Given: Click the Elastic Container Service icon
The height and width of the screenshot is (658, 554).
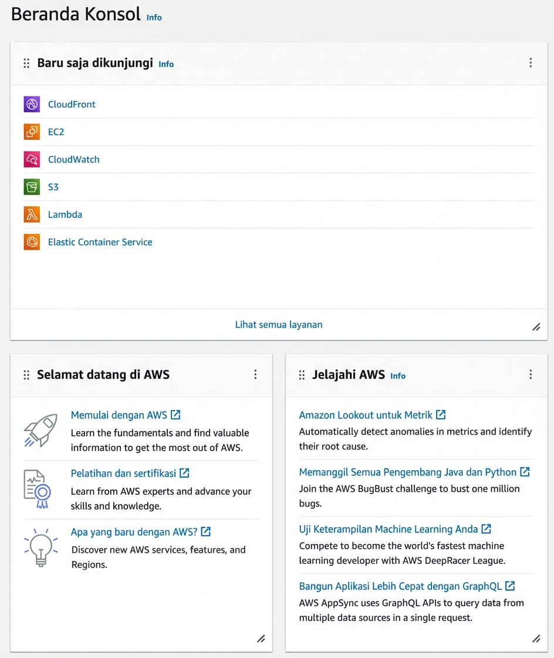Looking at the screenshot, I should [32, 242].
